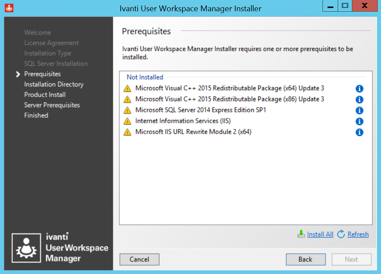Screen dimensions: 381x274
Task: Click warning icon beside IIS URL Rewrite
Action: pyautogui.click(x=127, y=132)
